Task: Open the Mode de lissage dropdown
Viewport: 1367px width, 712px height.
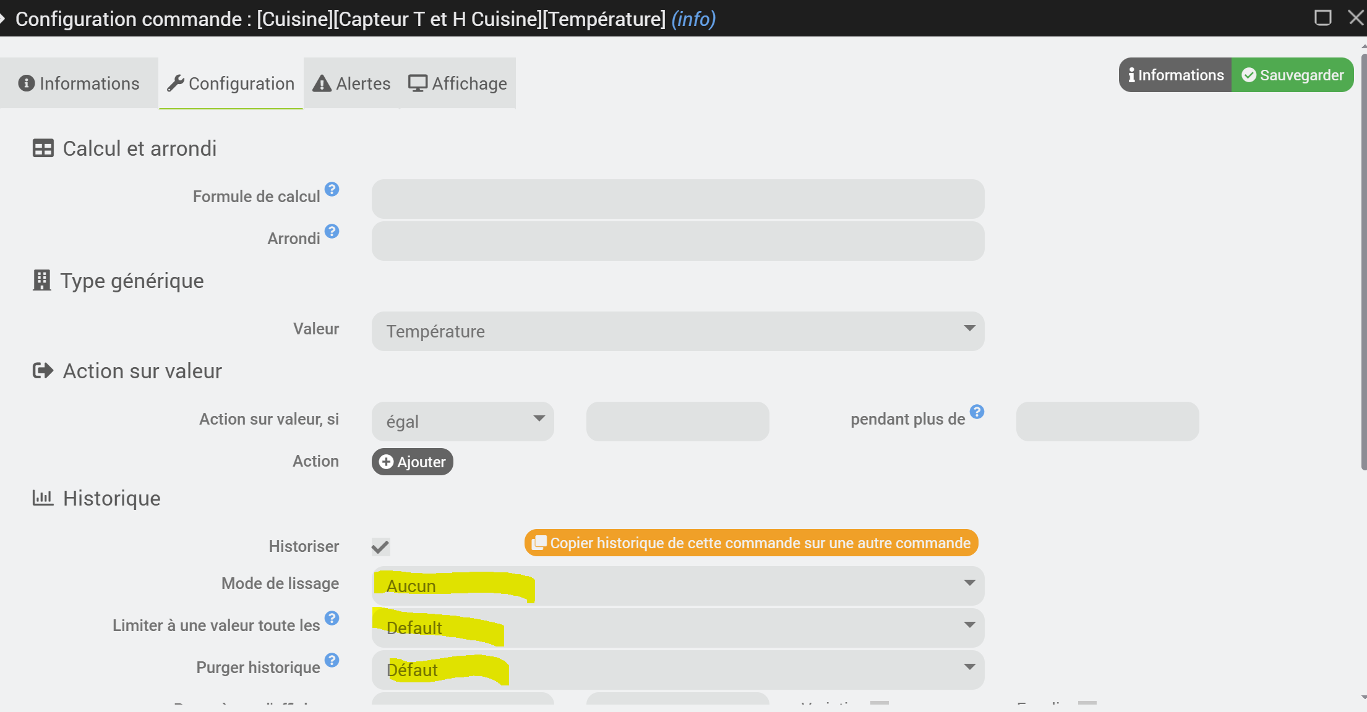Action: click(x=677, y=585)
